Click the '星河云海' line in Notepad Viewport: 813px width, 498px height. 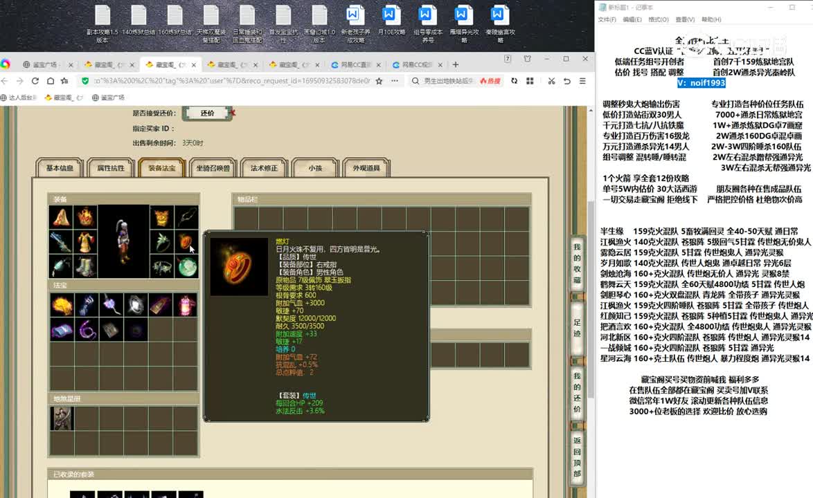pyautogui.click(x=705, y=358)
